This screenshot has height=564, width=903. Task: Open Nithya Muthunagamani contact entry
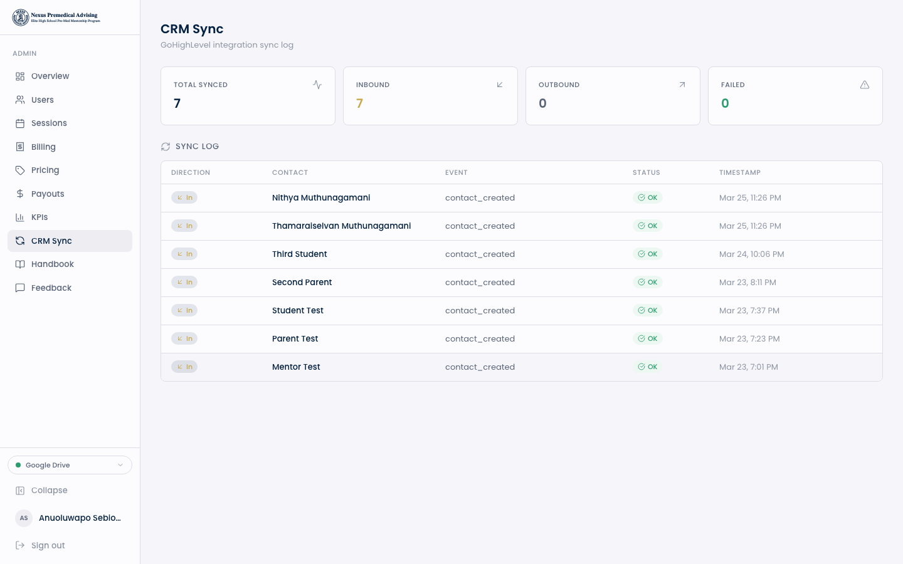coord(321,197)
